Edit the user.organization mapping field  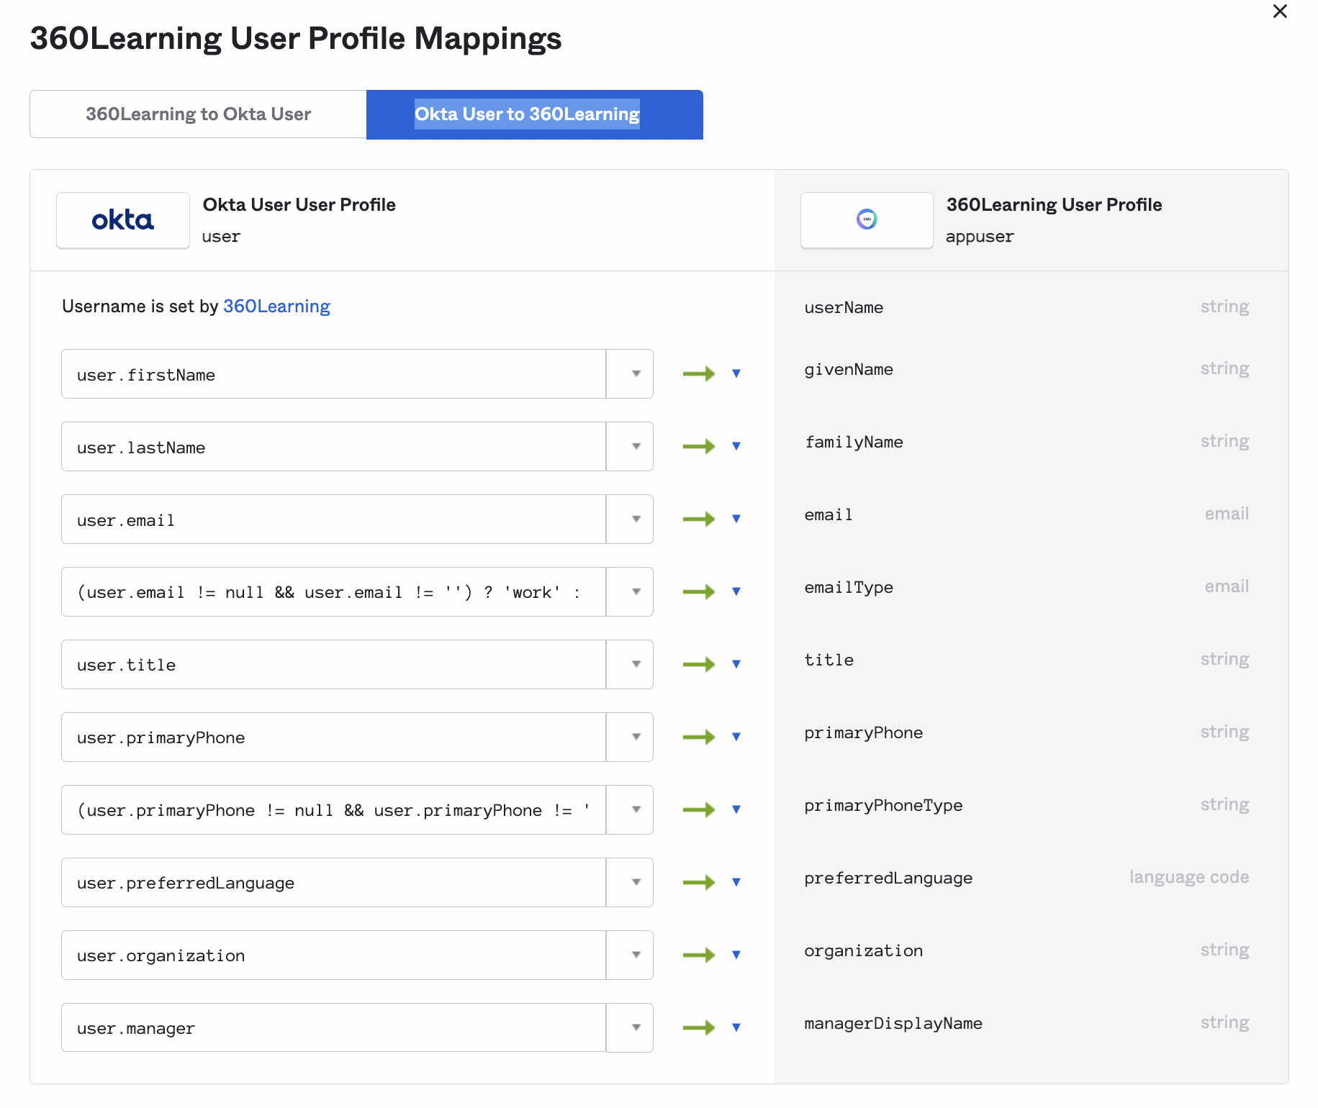pos(333,955)
